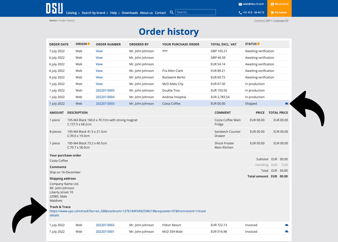Click the Order history page title
This screenshot has height=242, width=338.
[x=169, y=32]
